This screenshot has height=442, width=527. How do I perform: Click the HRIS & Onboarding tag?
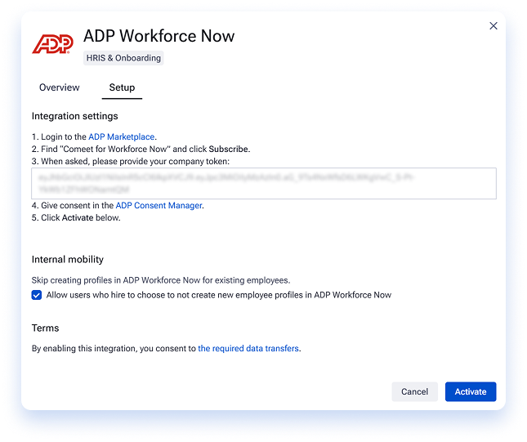123,58
